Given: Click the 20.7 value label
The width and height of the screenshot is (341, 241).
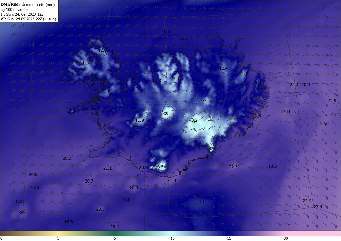Looking at the screenshot, I should pos(89,181).
